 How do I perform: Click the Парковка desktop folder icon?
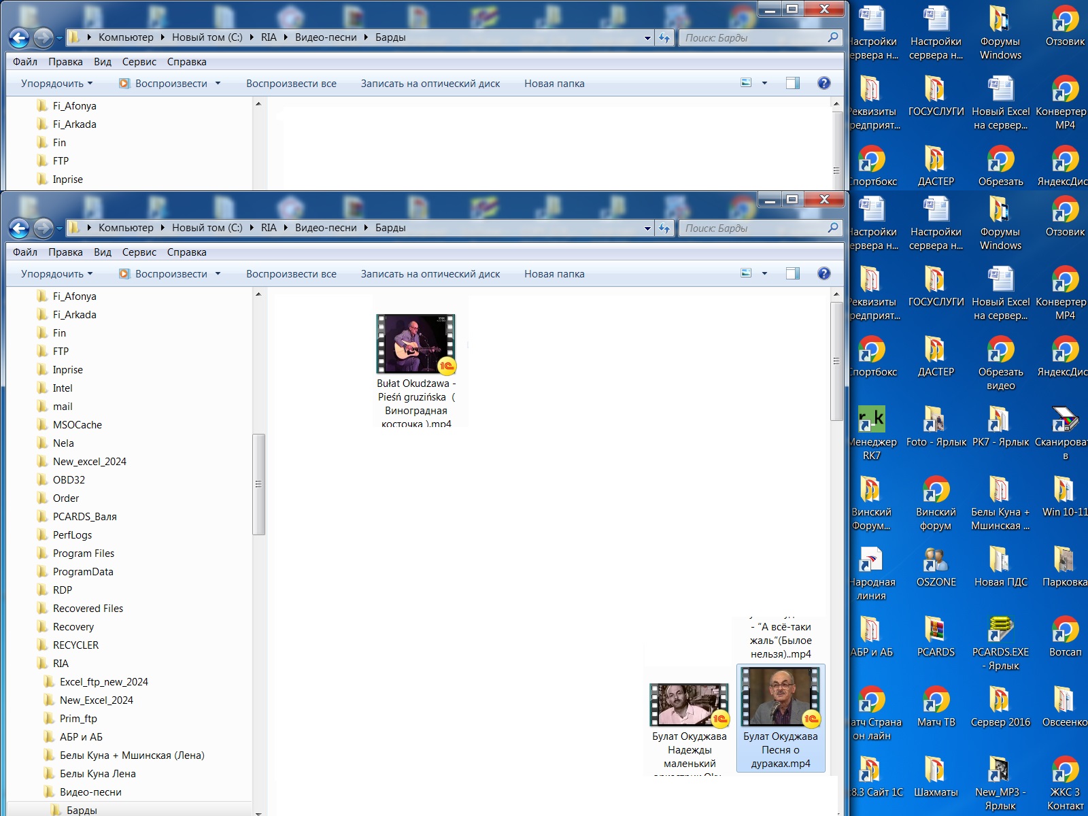[x=1064, y=560]
